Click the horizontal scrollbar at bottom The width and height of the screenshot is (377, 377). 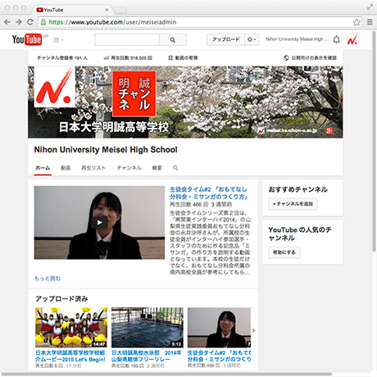[x=166, y=374]
